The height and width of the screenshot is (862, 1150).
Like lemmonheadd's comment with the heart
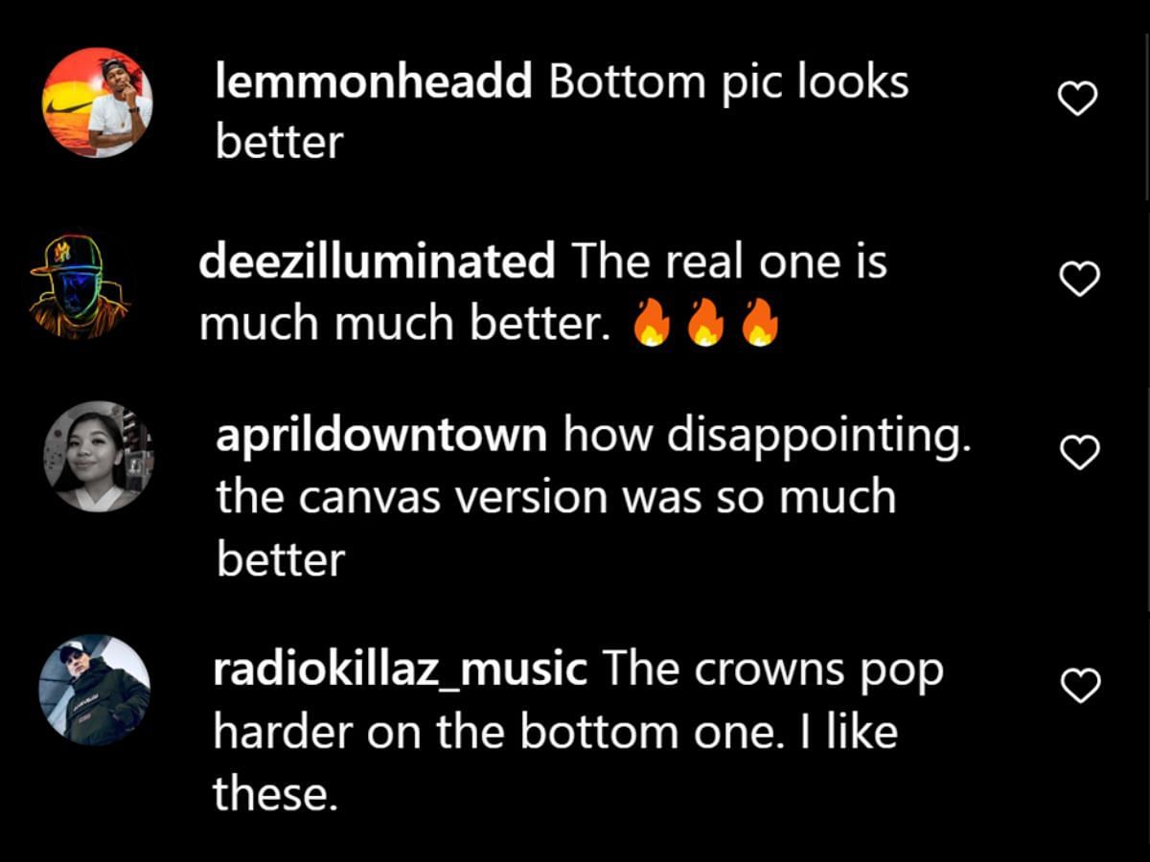click(1077, 99)
